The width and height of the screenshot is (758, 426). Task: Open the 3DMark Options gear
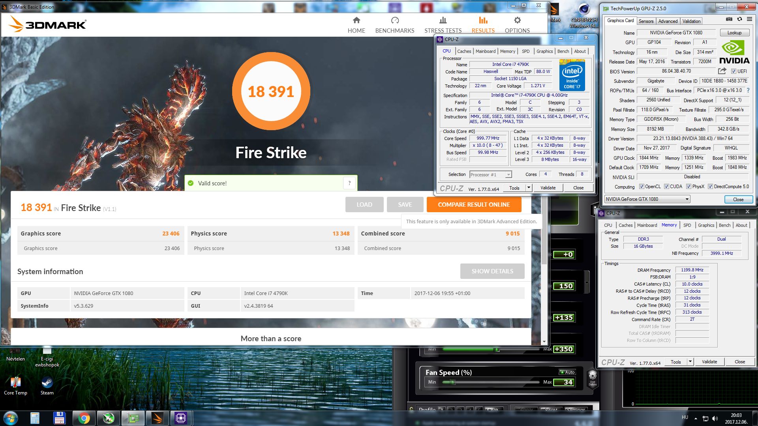point(517,21)
